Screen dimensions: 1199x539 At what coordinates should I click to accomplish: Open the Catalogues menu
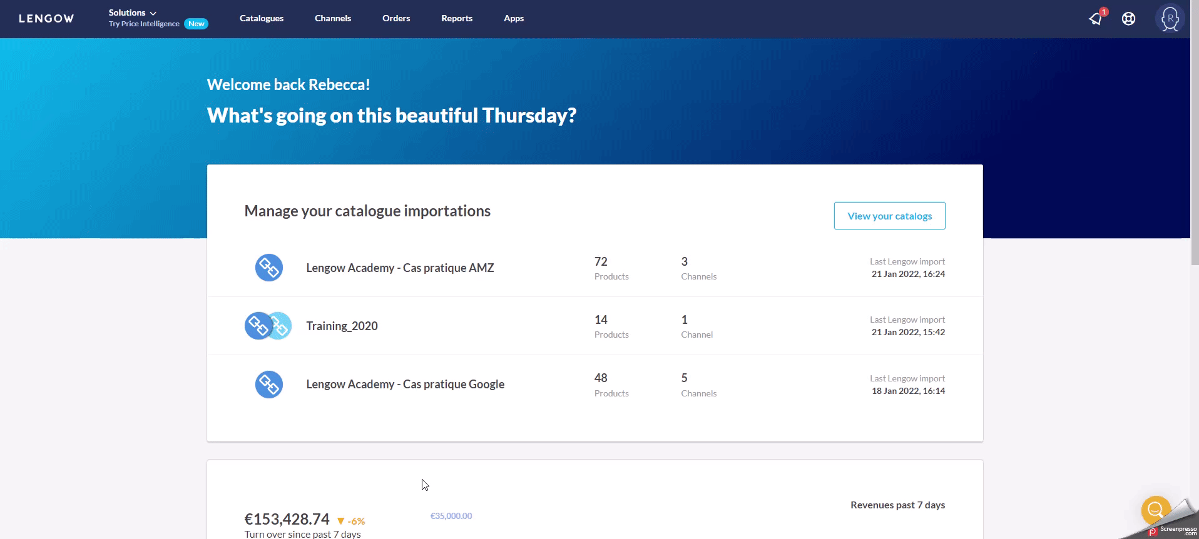pyautogui.click(x=262, y=18)
